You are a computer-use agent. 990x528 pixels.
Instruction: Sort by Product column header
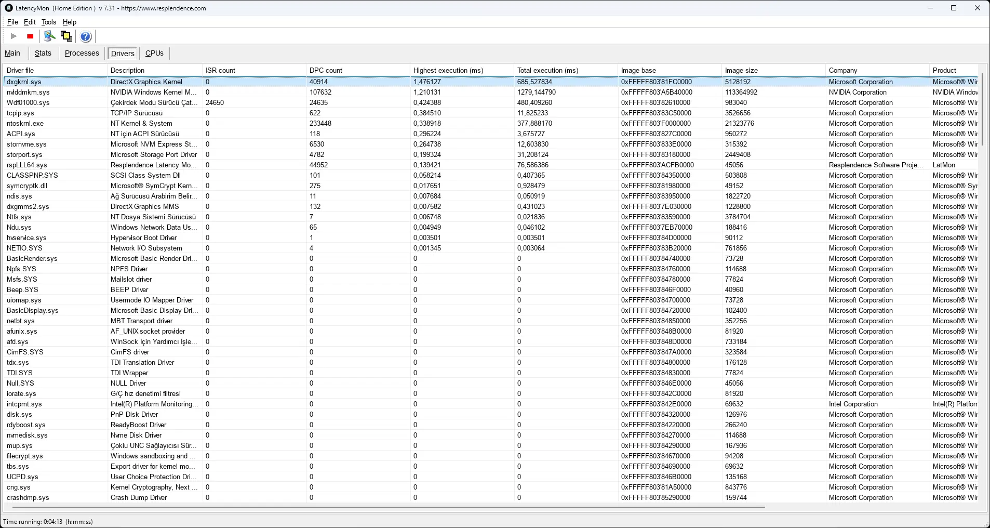(954, 70)
